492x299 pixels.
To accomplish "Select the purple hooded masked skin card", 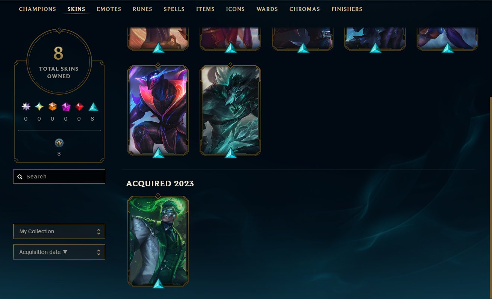I will point(158,110).
